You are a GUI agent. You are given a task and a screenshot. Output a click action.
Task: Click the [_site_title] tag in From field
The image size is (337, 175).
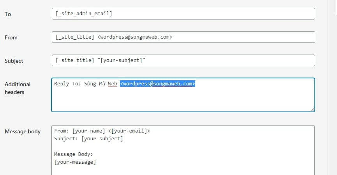74,37
